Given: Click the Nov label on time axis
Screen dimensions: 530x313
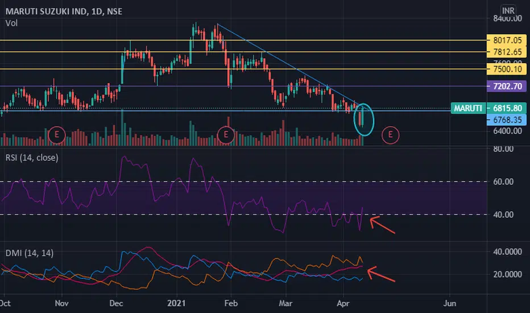Looking at the screenshot, I should (x=61, y=303).
